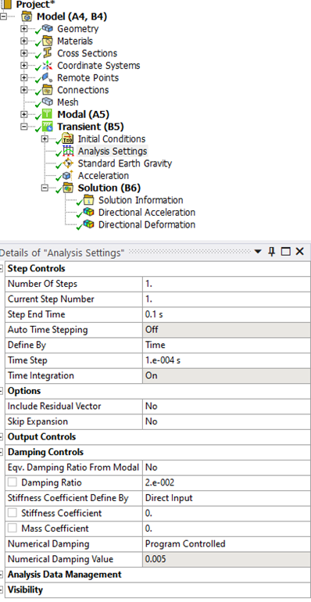The height and width of the screenshot is (602, 311).
Task: Select the Mesh tree item label
Action: pyautogui.click(x=67, y=102)
